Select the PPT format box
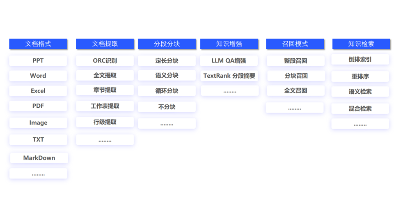This screenshot has width=394, height=222. click(x=38, y=61)
